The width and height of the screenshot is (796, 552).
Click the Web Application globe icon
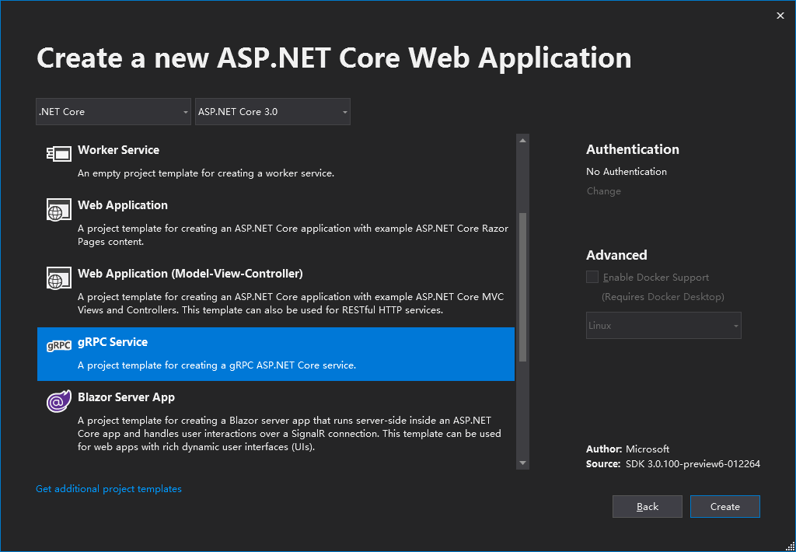(x=58, y=210)
